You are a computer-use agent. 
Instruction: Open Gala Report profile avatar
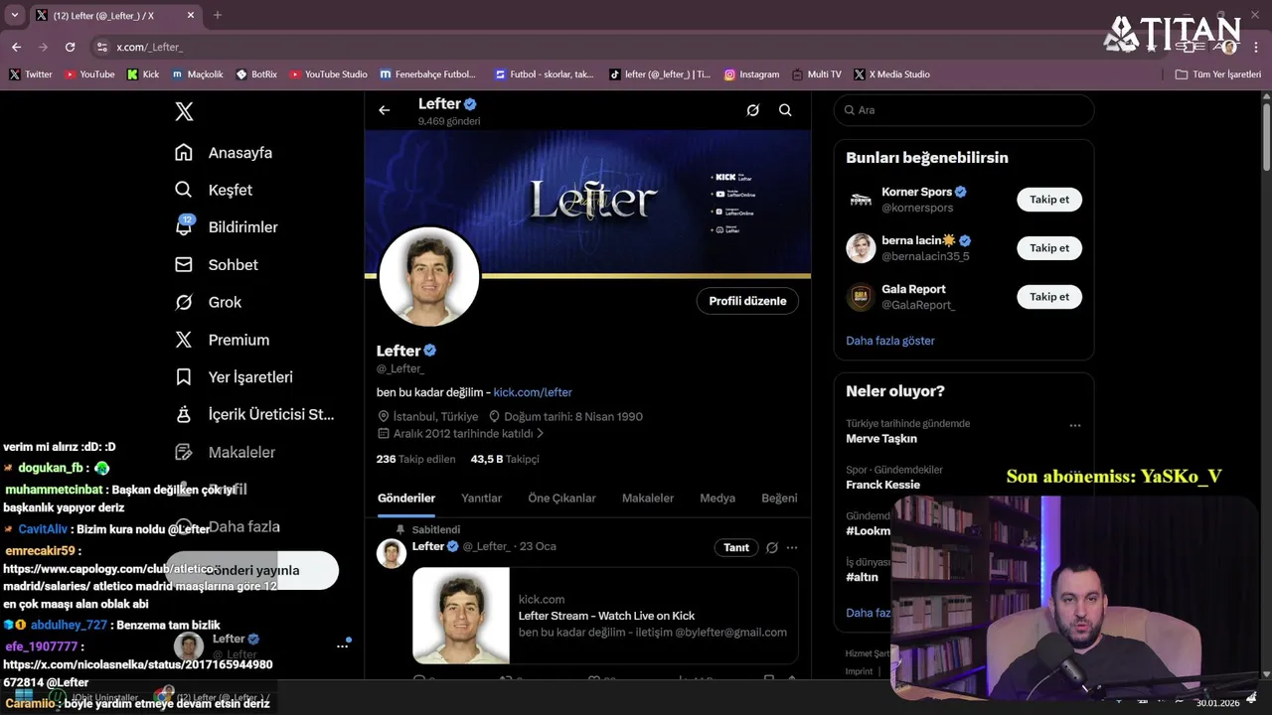coord(861,297)
